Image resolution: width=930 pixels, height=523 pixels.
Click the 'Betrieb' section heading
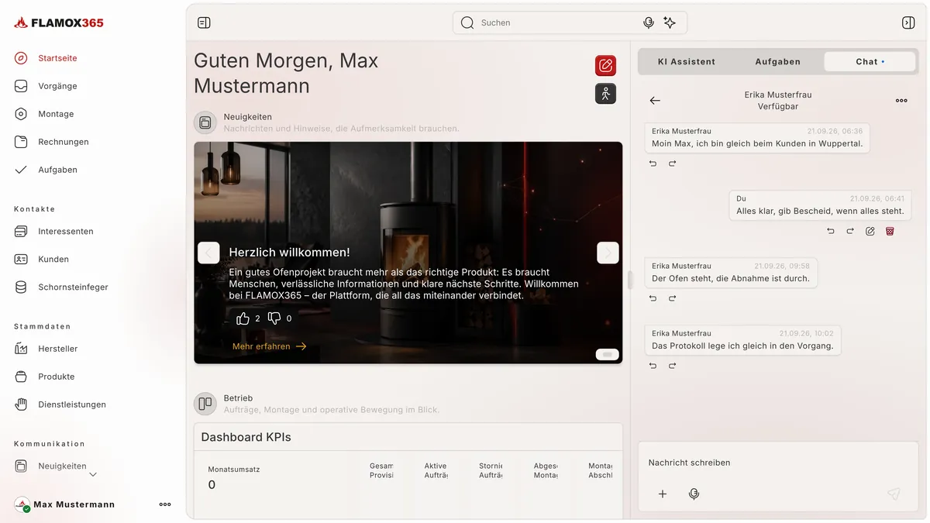coord(238,398)
